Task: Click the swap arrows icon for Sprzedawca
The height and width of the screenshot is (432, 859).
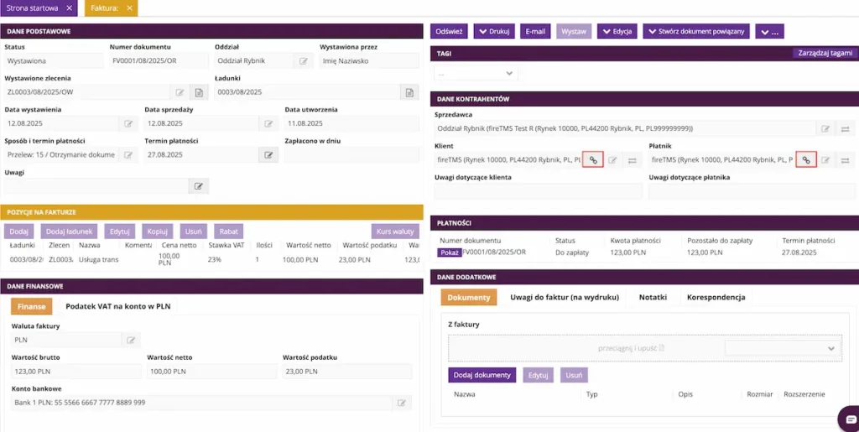Action: 845,128
